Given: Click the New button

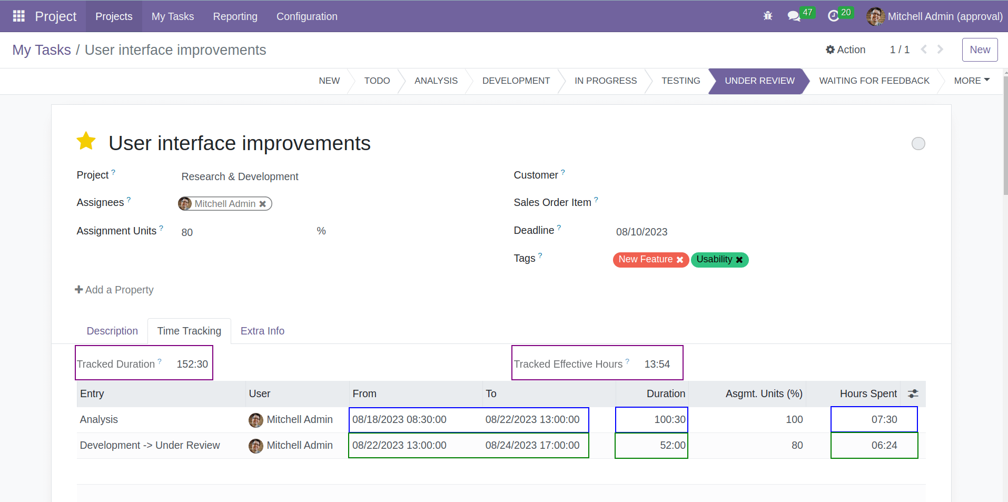Looking at the screenshot, I should [980, 50].
